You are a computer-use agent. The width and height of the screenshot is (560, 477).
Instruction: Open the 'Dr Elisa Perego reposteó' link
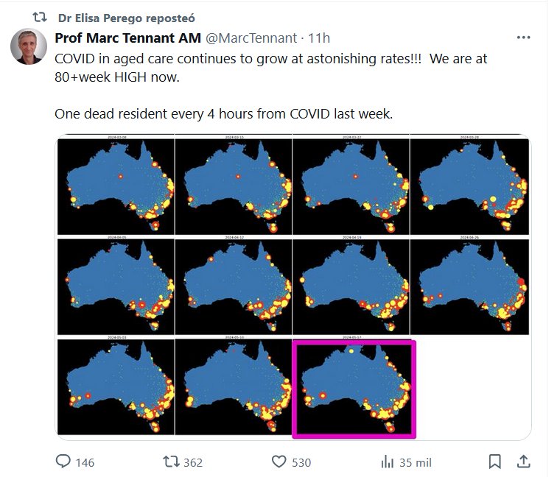(x=126, y=18)
